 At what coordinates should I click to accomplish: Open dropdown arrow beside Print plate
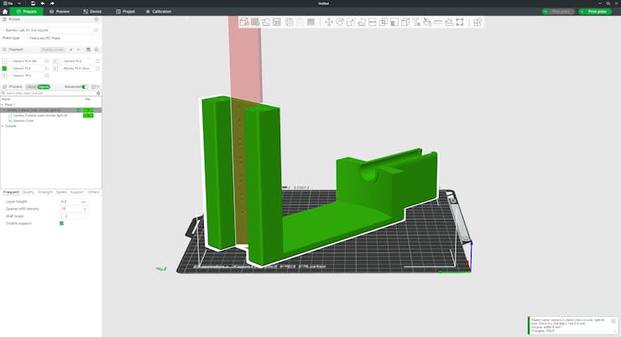582,12
